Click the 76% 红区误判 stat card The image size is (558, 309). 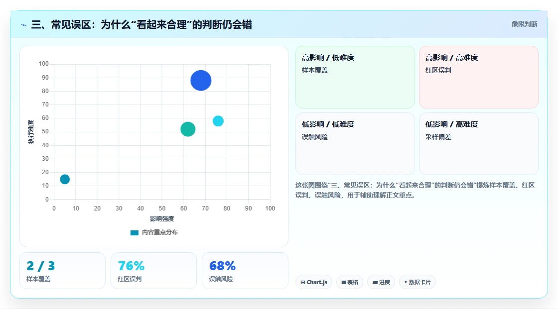click(x=153, y=271)
